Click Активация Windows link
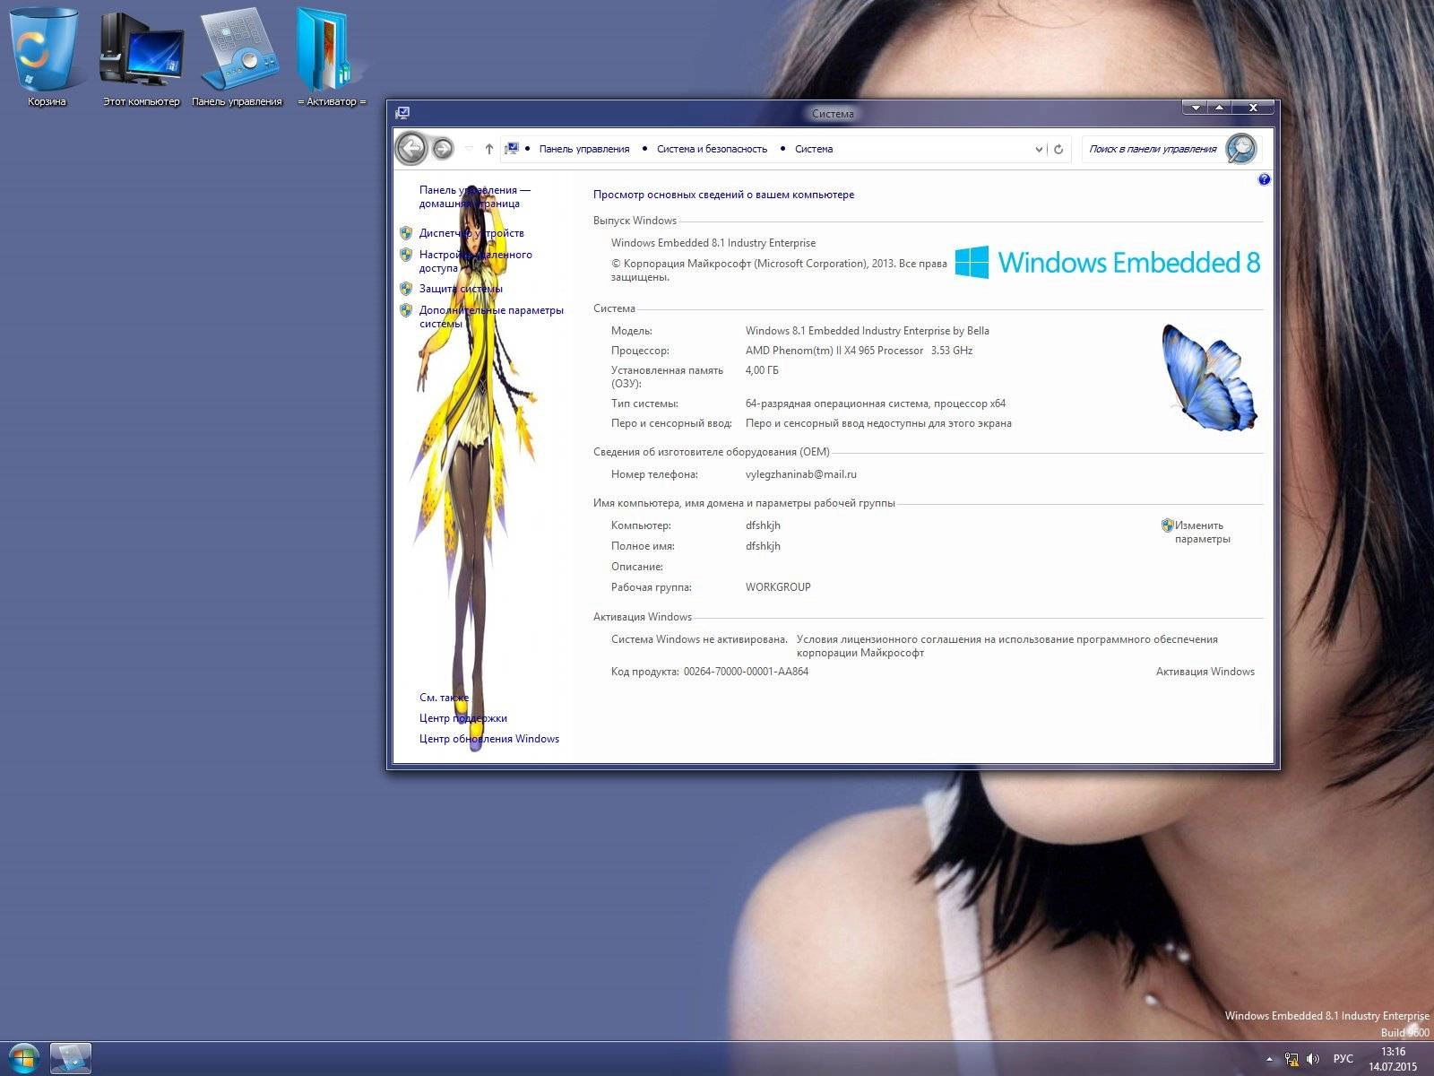Image resolution: width=1434 pixels, height=1076 pixels. pos(1205,672)
